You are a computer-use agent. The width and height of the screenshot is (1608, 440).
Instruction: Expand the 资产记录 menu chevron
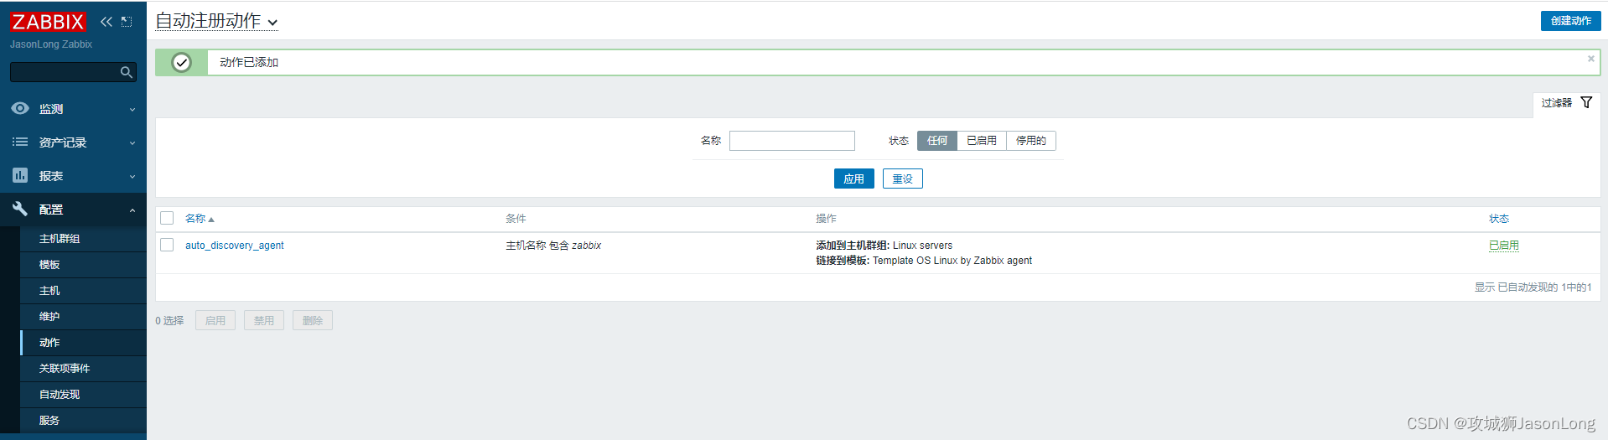(132, 143)
